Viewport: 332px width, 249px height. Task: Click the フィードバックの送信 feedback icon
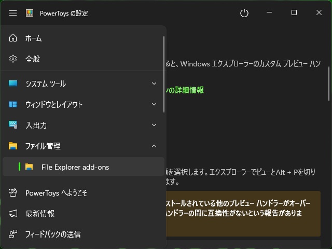(x=13, y=234)
